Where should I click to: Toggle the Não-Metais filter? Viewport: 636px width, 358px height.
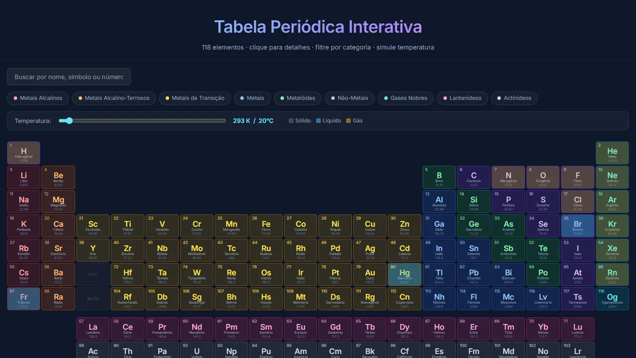pyautogui.click(x=349, y=98)
